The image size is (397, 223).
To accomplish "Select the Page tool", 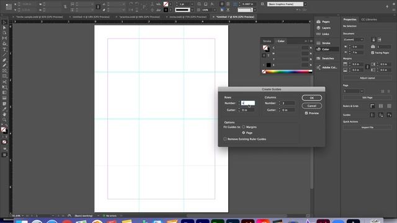I will pyautogui.click(x=4, y=33).
